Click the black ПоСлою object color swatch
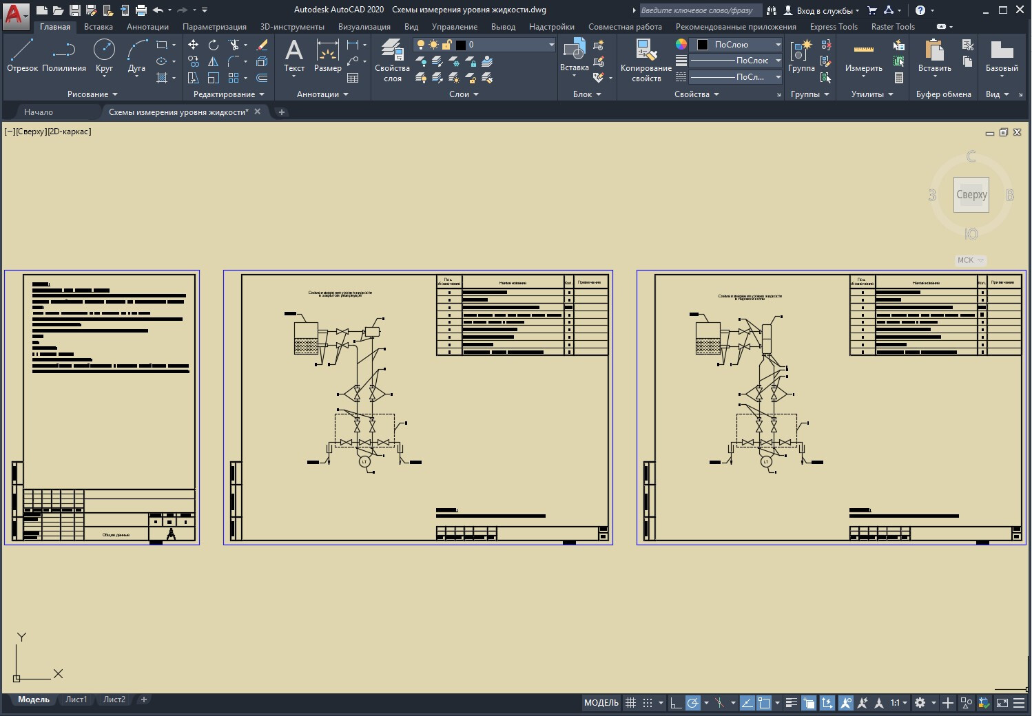Screen dimensions: 1032x716 click(x=703, y=45)
